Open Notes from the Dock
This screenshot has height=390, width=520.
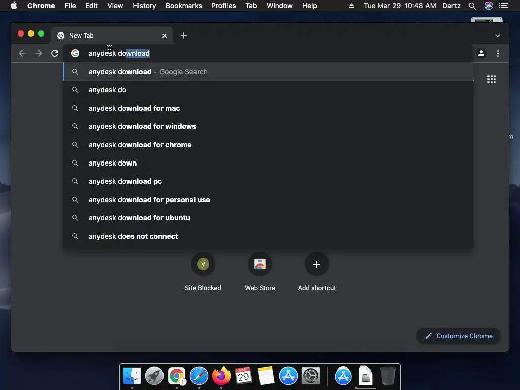click(x=266, y=376)
